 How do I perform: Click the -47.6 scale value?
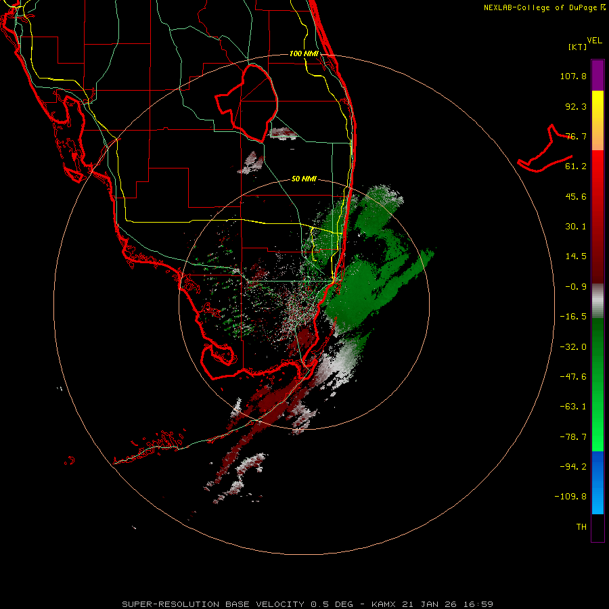click(573, 377)
